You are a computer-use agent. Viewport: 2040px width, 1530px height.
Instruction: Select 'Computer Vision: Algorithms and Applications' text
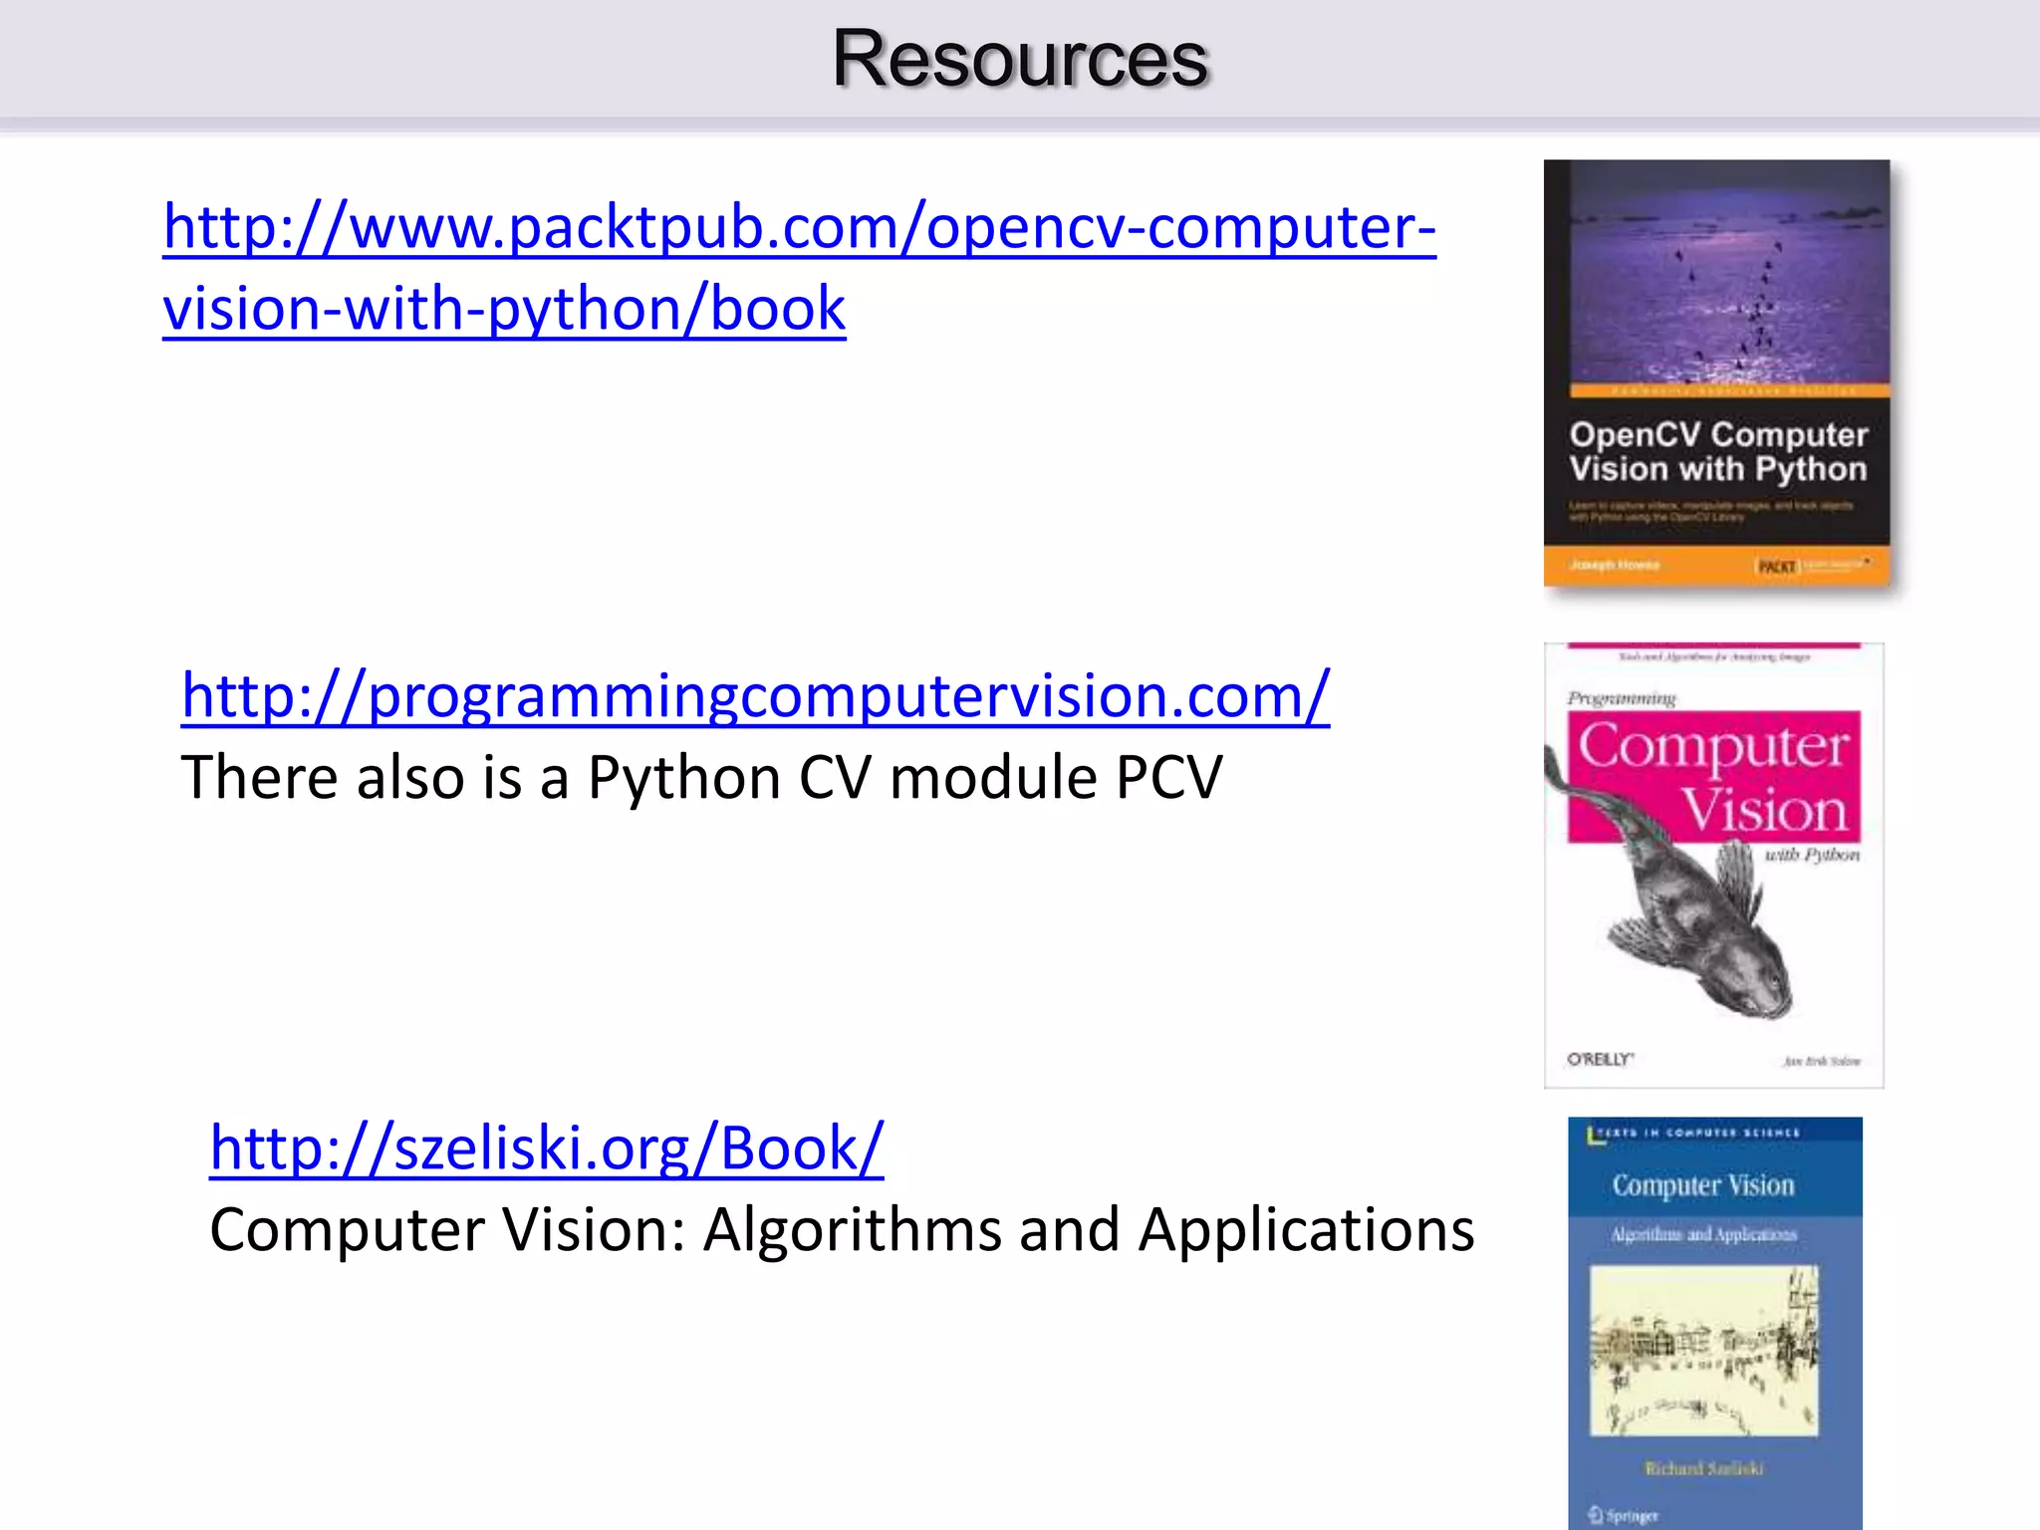tap(842, 1229)
